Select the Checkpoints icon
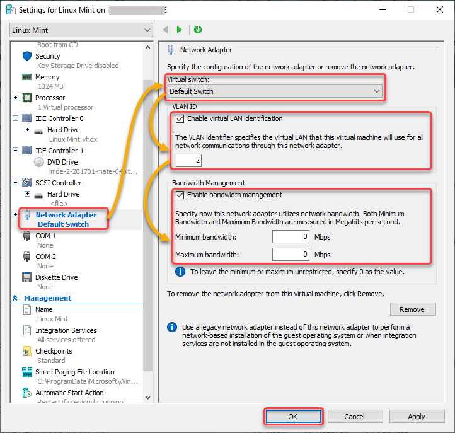 click(26, 351)
